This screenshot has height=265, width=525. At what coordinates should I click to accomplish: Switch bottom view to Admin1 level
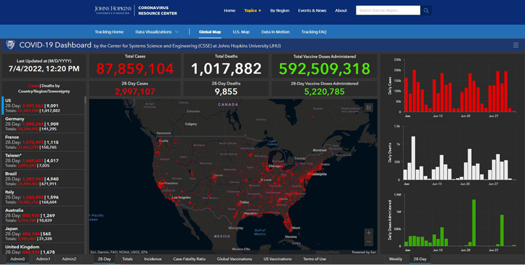click(x=43, y=259)
